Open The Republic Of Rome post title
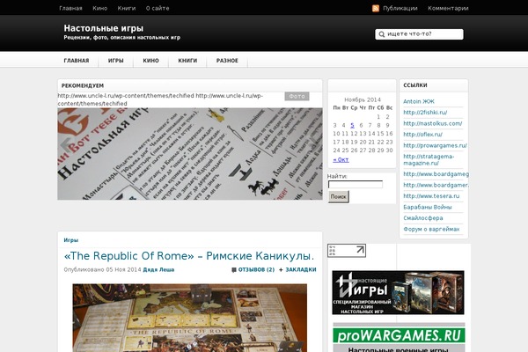The height and width of the screenshot is (352, 528). pos(188,256)
